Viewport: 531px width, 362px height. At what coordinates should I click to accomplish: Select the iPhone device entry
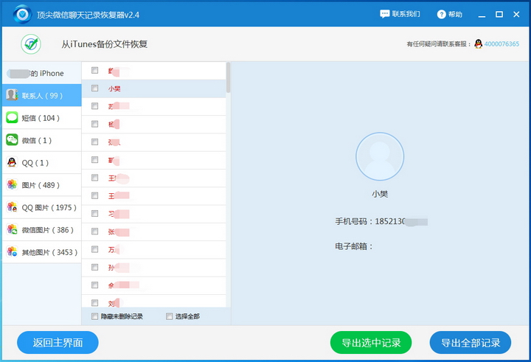[x=41, y=73]
